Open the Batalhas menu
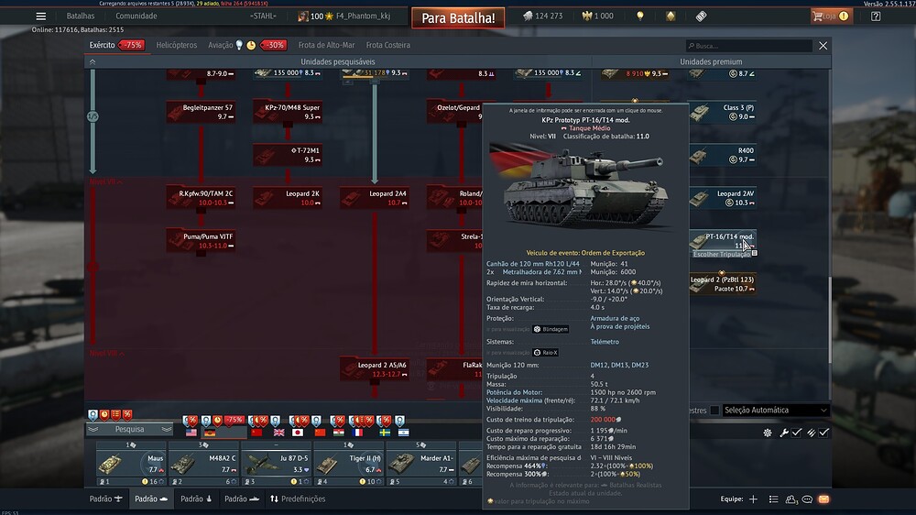Image resolution: width=916 pixels, height=515 pixels. pos(80,16)
